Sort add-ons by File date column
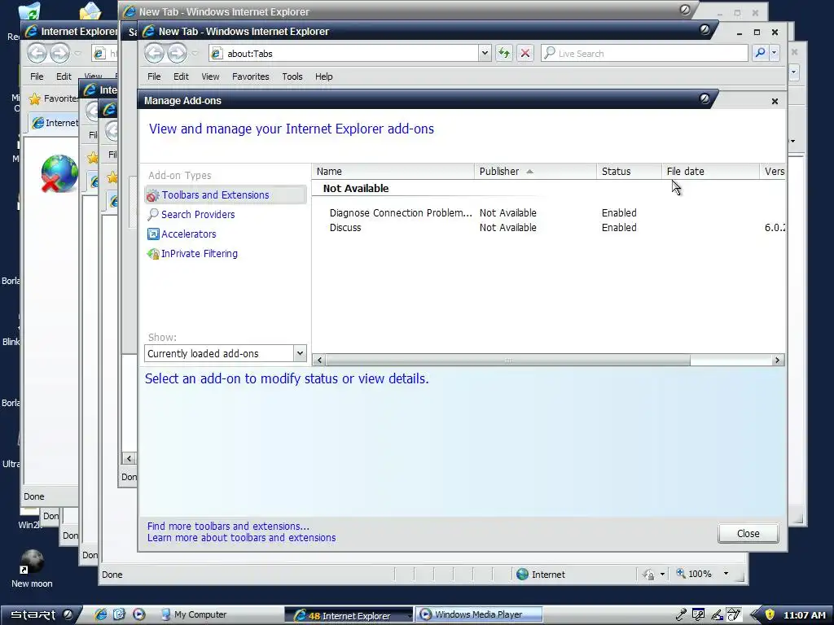Screen dimensions: 834x625 710,171
